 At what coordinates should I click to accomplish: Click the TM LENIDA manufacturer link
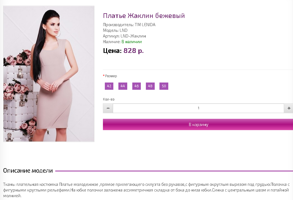point(145,25)
